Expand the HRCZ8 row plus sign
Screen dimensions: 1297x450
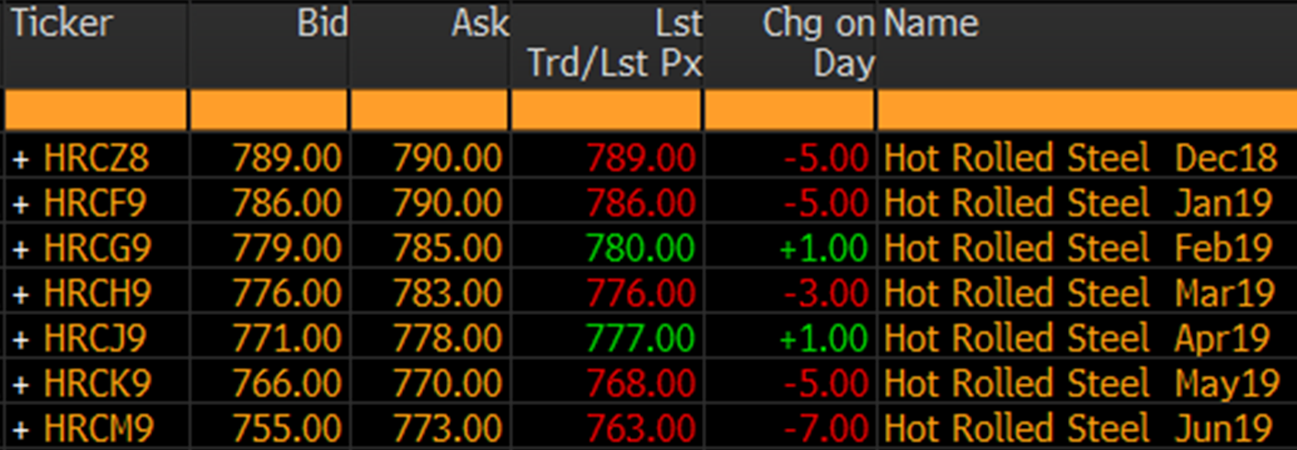(20, 159)
